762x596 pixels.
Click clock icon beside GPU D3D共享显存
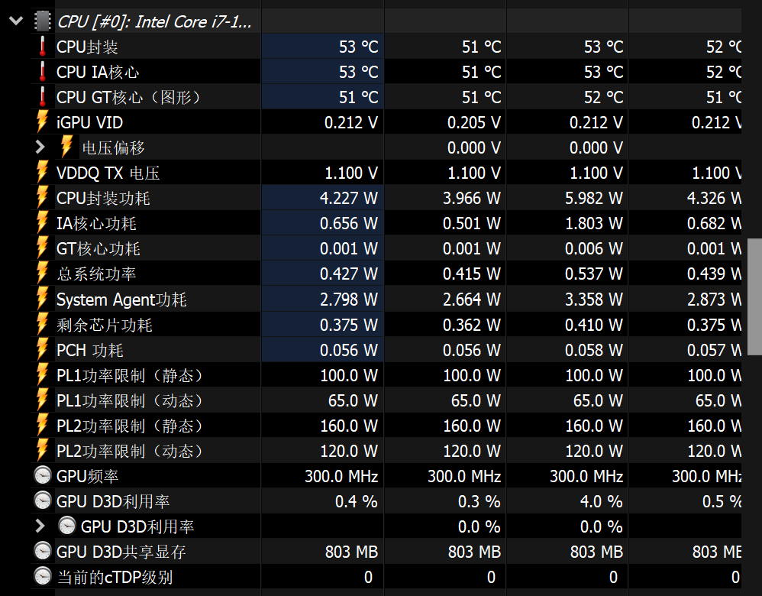click(x=43, y=551)
